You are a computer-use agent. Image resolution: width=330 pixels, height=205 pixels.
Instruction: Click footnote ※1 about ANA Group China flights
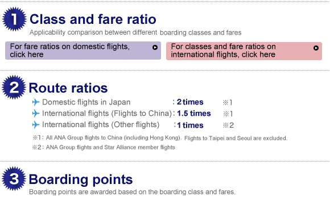click(x=160, y=138)
